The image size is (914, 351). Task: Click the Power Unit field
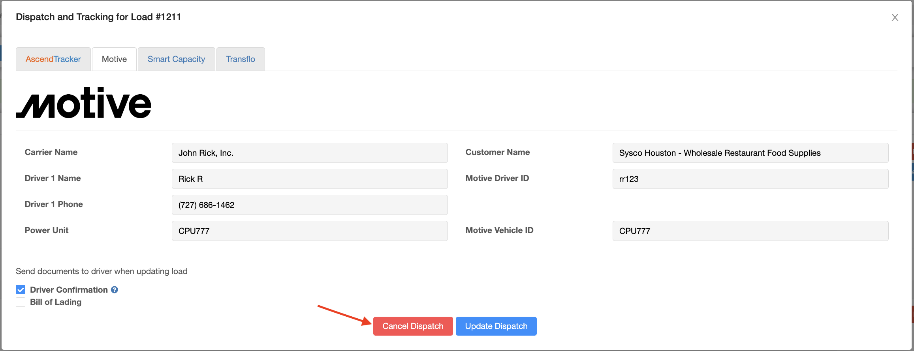(x=310, y=231)
